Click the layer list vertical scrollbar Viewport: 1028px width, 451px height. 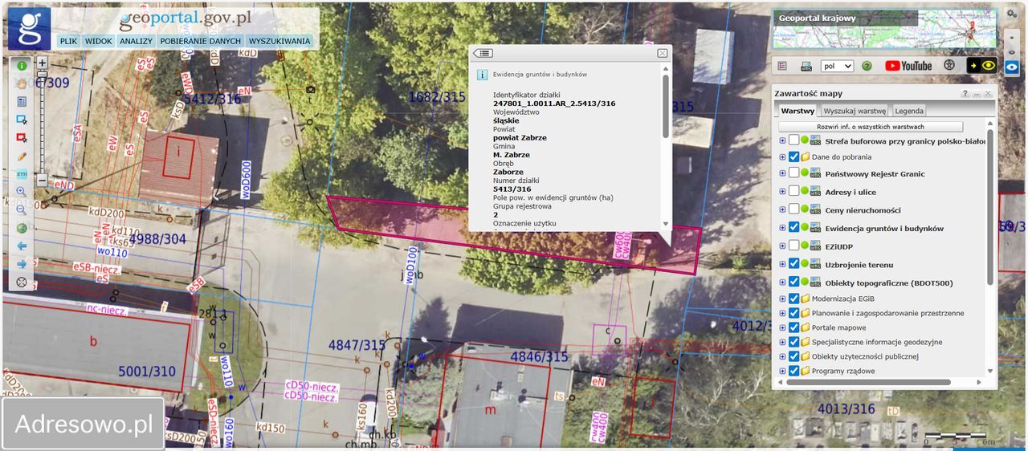click(990, 207)
